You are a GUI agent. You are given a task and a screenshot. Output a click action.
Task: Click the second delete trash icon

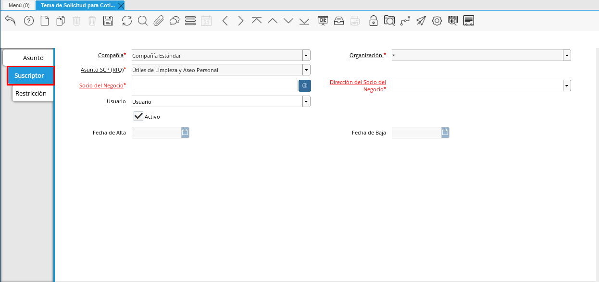(92, 21)
